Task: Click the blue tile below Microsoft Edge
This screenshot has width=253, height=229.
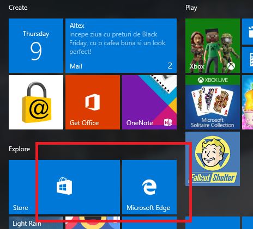Action: pos(149,223)
